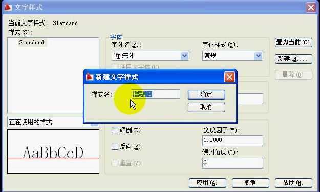This screenshot has height=192, width=320.
Task: Click the 应用 button
Action: [x=207, y=183]
